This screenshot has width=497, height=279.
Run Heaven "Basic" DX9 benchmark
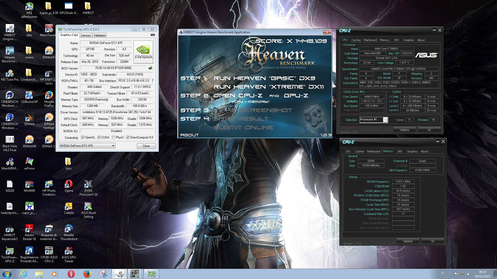[x=265, y=78]
